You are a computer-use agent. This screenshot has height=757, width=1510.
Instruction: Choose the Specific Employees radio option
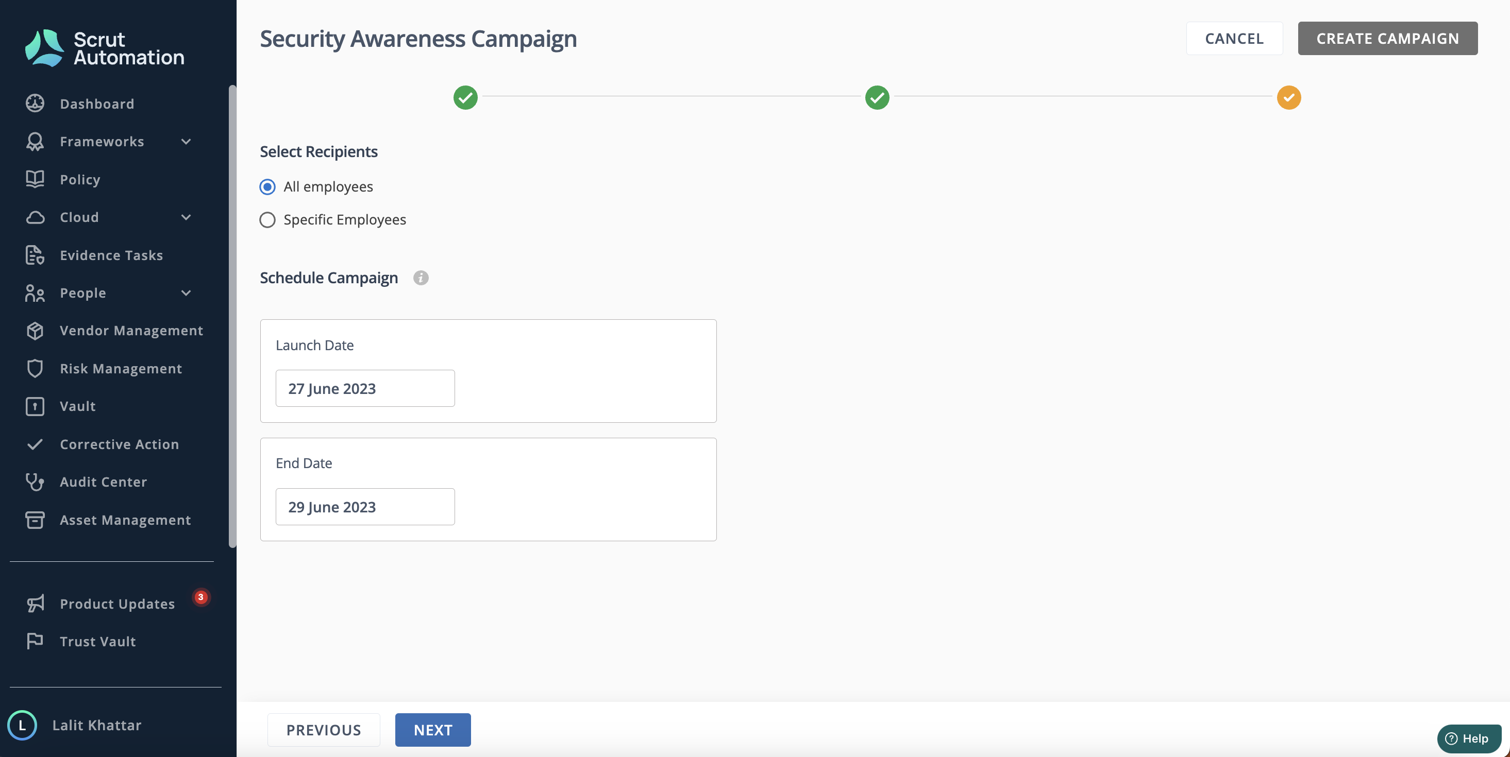267,220
